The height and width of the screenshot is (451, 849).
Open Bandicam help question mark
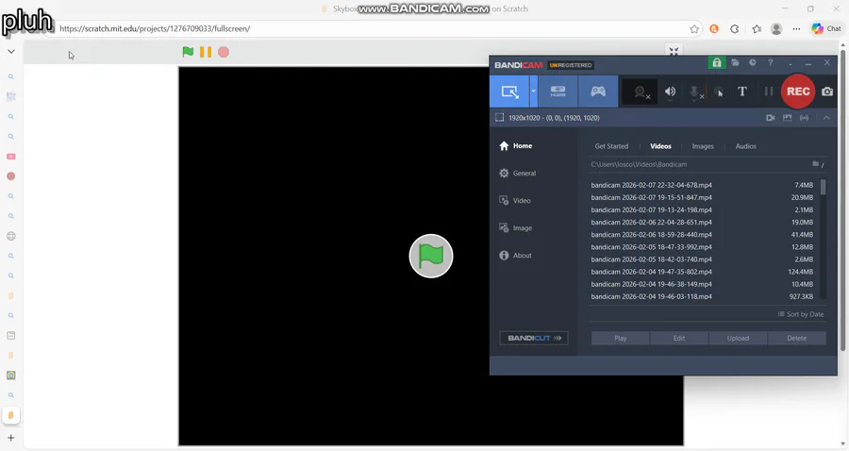771,63
